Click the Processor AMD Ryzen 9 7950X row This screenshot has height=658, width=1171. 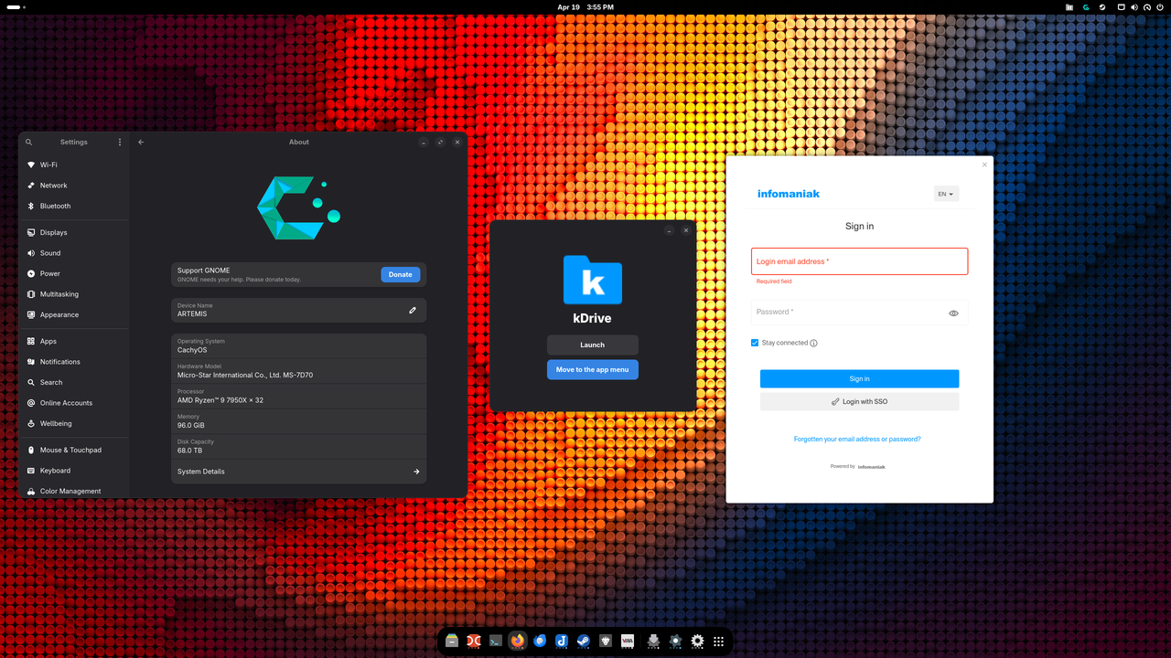point(298,397)
